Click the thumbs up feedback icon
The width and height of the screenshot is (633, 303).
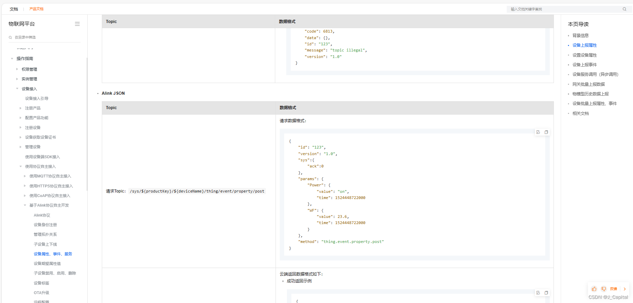[x=594, y=289]
